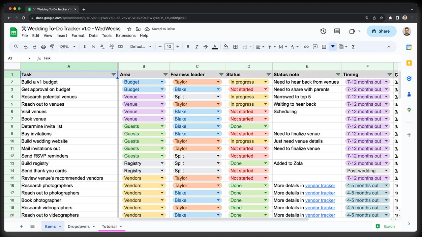Open the Area dropdown for Research potential venues
422x237 pixels.
pos(162,96)
